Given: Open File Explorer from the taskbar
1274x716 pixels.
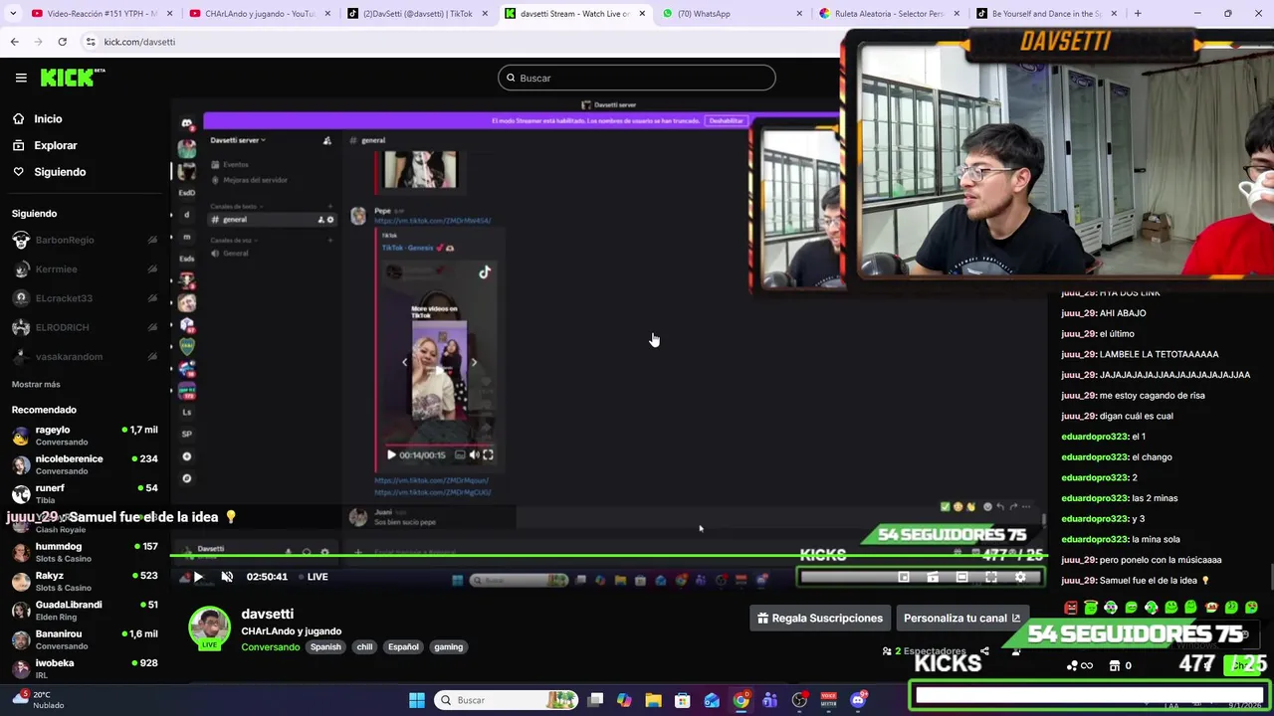Looking at the screenshot, I should [x=653, y=700].
